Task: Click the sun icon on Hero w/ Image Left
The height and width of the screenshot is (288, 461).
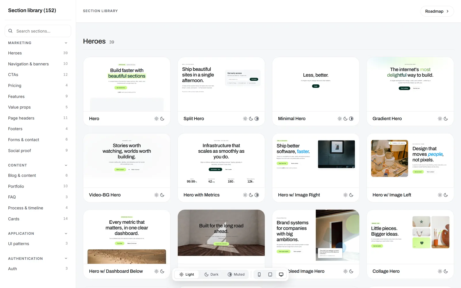Action: pyautogui.click(x=440, y=195)
